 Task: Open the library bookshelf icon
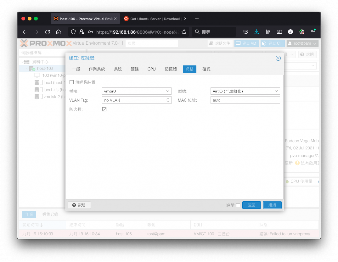[x=268, y=32]
